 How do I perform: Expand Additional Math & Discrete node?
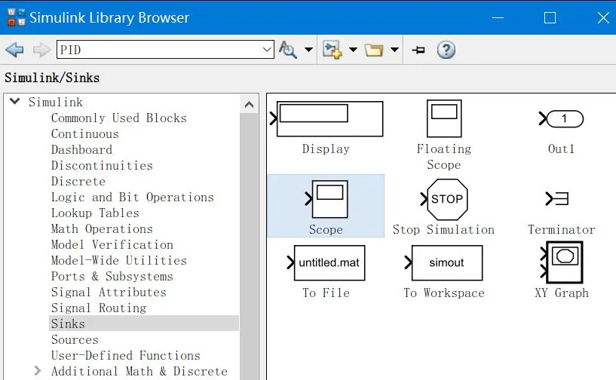pos(37,370)
